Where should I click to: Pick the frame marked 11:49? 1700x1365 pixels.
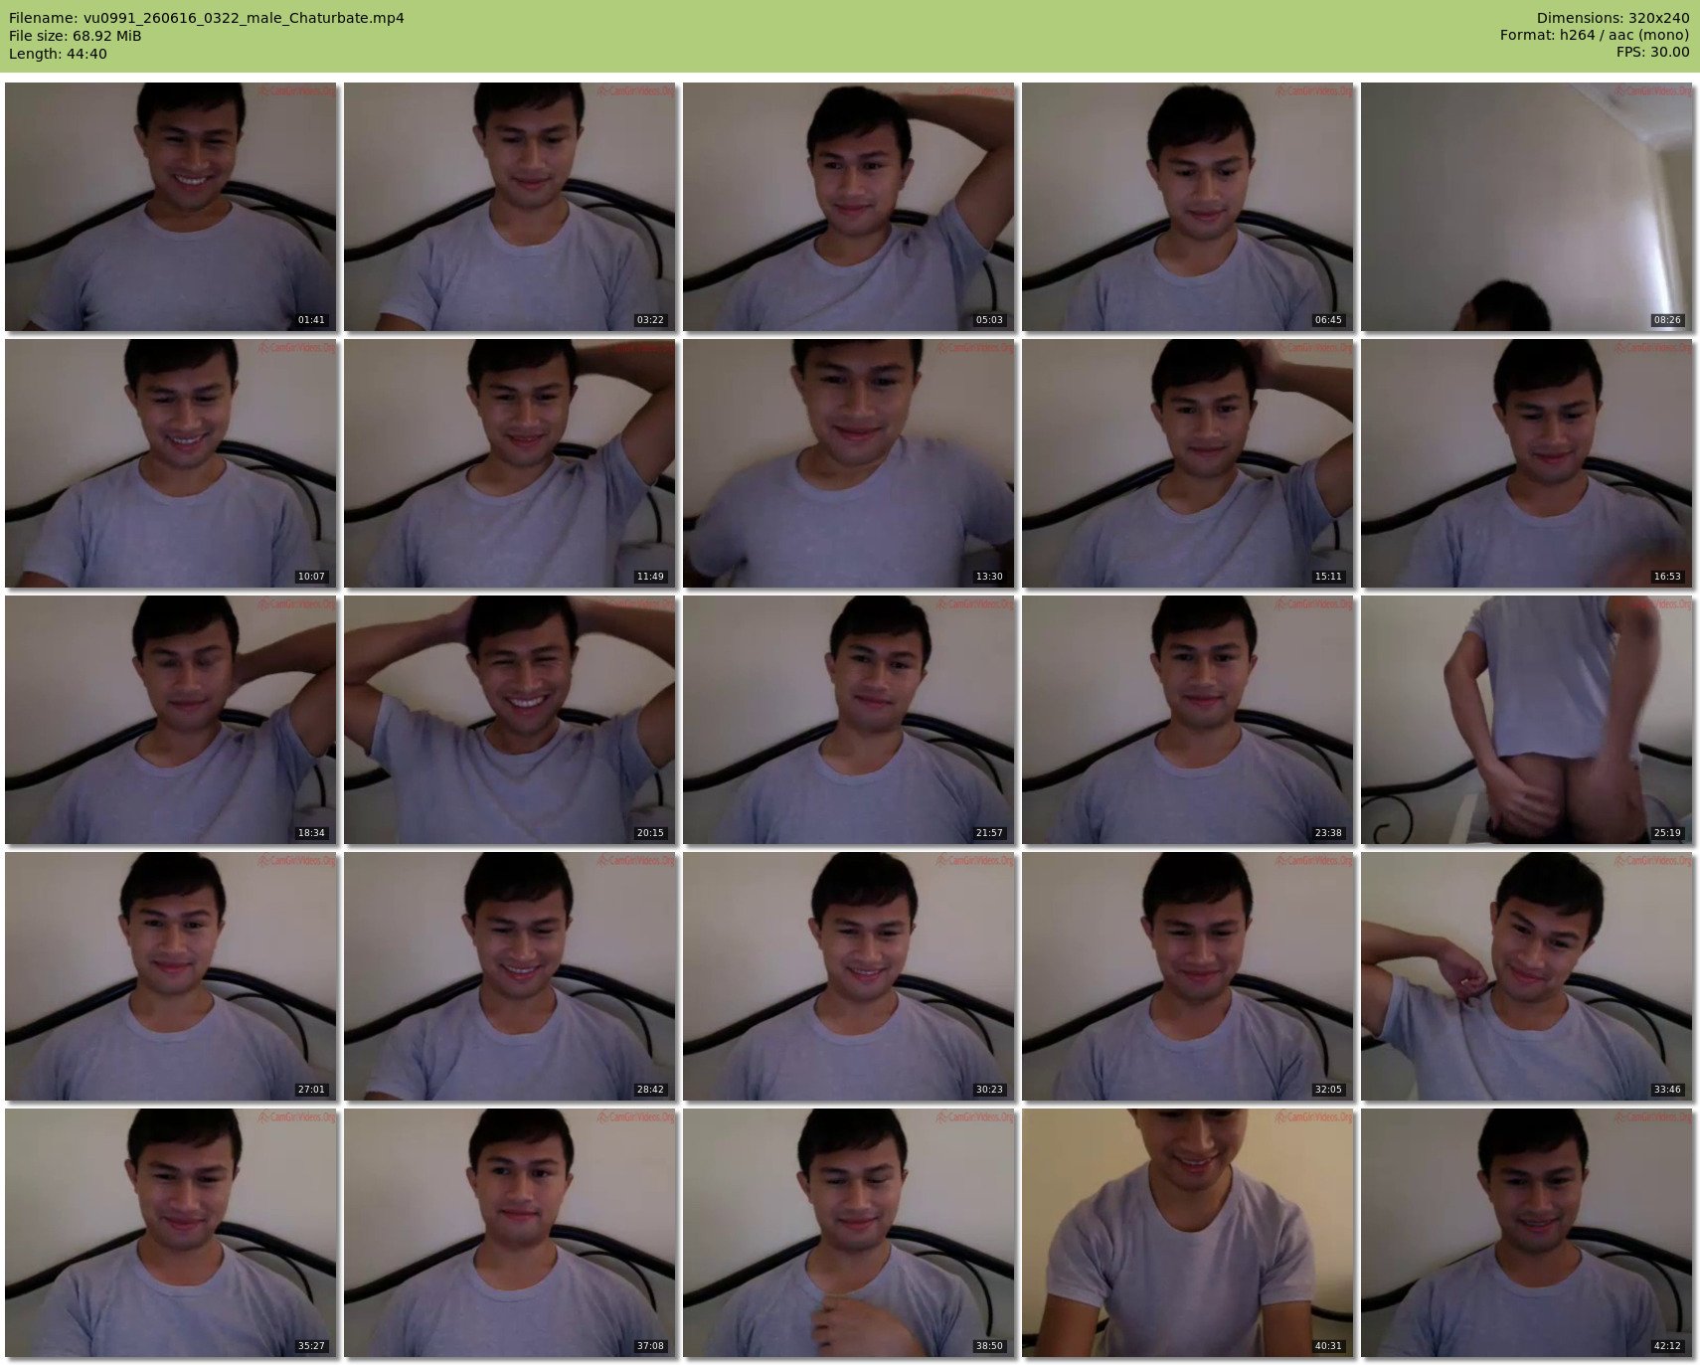pos(510,463)
